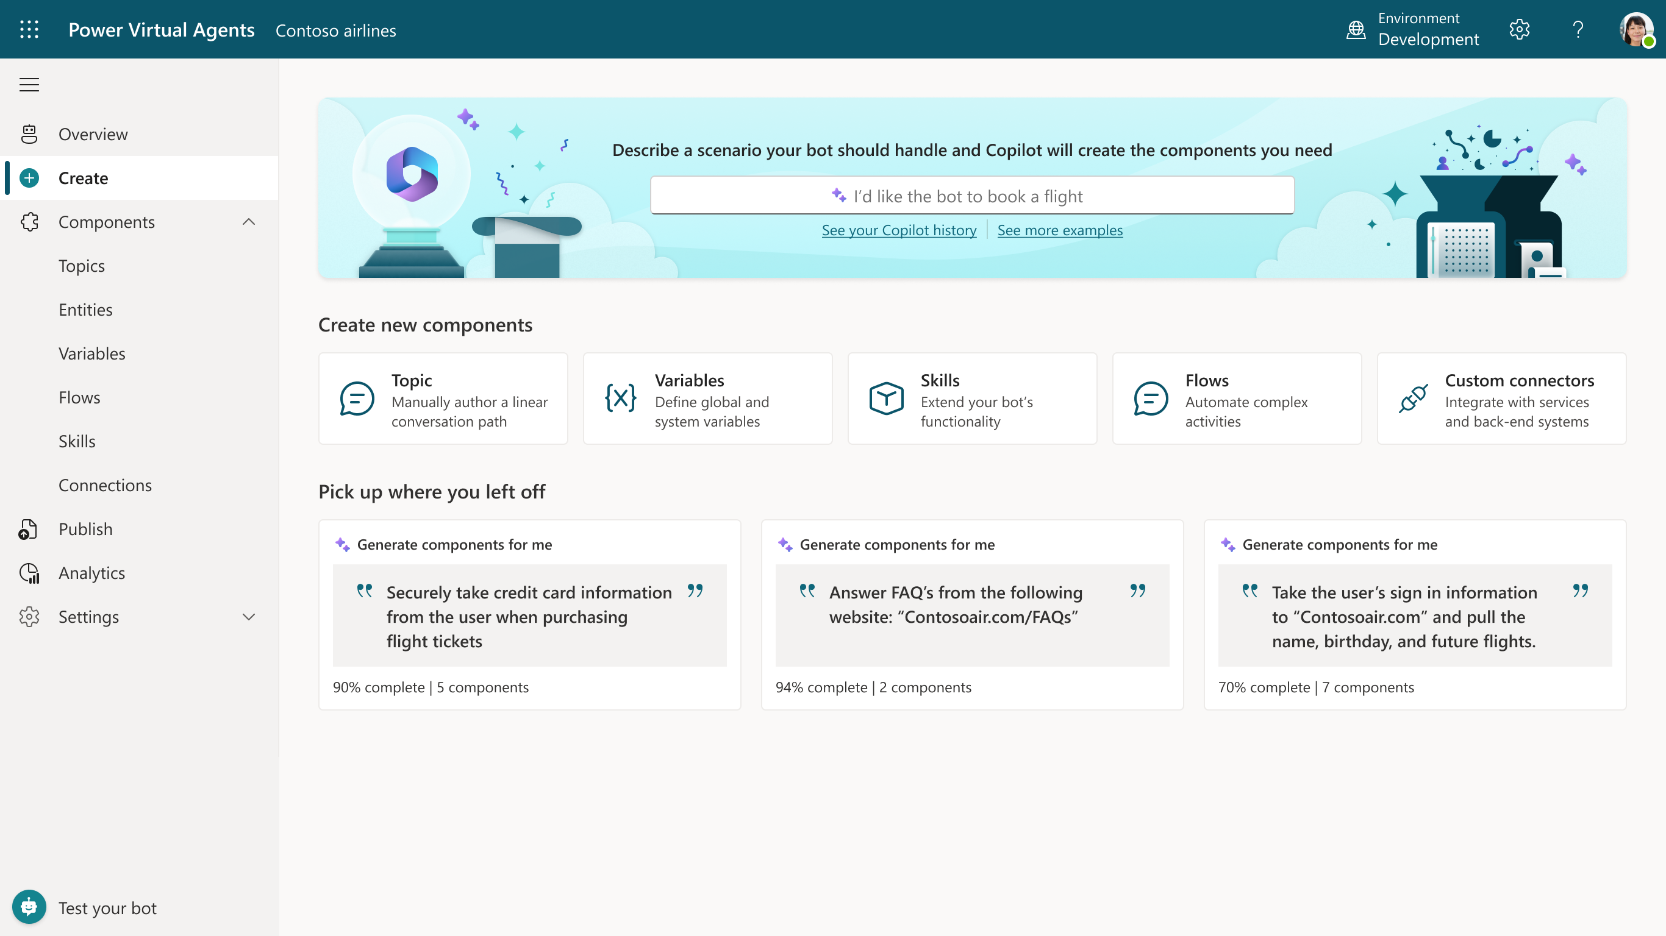Select Topics under Components
Image resolution: width=1666 pixels, height=936 pixels.
pos(82,266)
